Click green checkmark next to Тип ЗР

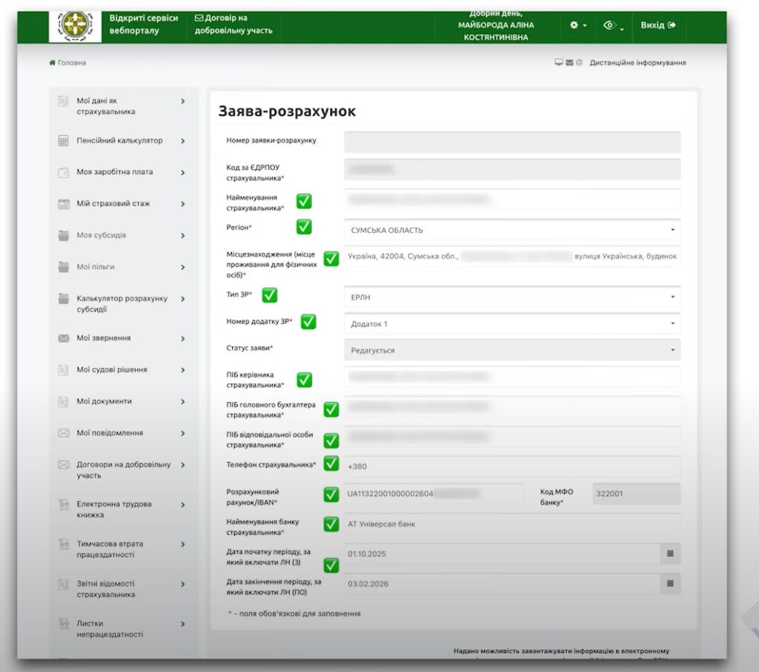click(x=270, y=295)
